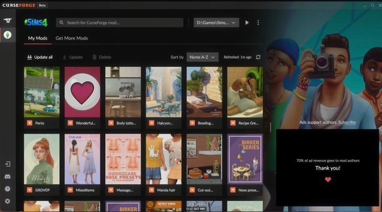Click the Update all button
The width and height of the screenshot is (382, 212).
pos(40,57)
